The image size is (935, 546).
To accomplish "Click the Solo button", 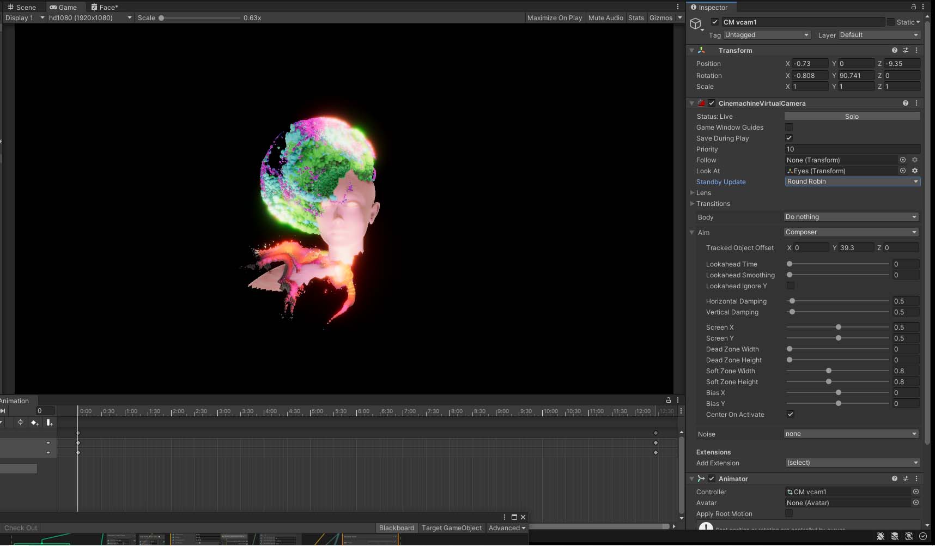I will tap(852, 116).
